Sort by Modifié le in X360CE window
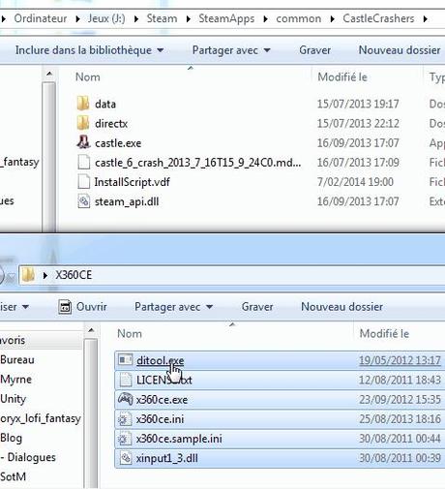445x489 pixels. (x=384, y=333)
